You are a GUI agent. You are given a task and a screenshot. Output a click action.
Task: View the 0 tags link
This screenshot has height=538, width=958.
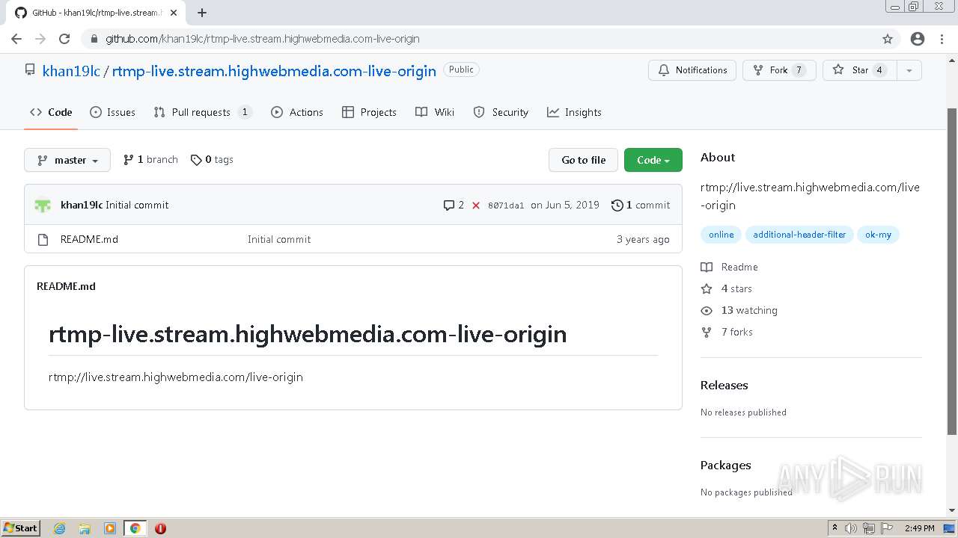click(x=212, y=159)
